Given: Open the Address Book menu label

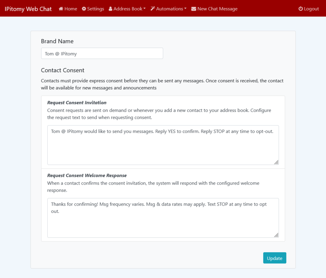Looking at the screenshot, I should [x=128, y=9].
